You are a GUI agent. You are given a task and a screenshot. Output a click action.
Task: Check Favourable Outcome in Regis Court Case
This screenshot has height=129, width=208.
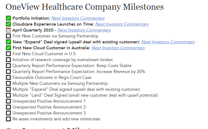(8, 78)
